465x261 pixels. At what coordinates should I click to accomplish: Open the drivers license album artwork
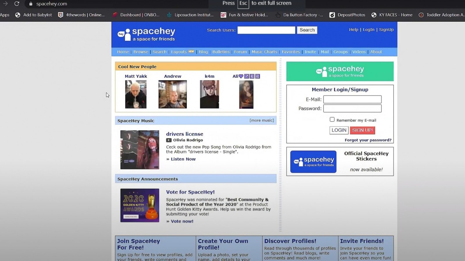140,150
